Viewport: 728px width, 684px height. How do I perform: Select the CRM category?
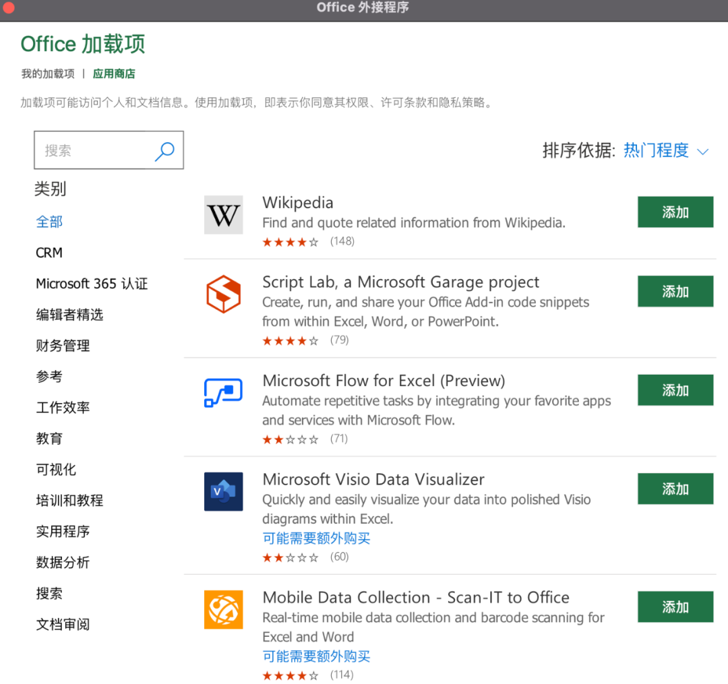49,253
